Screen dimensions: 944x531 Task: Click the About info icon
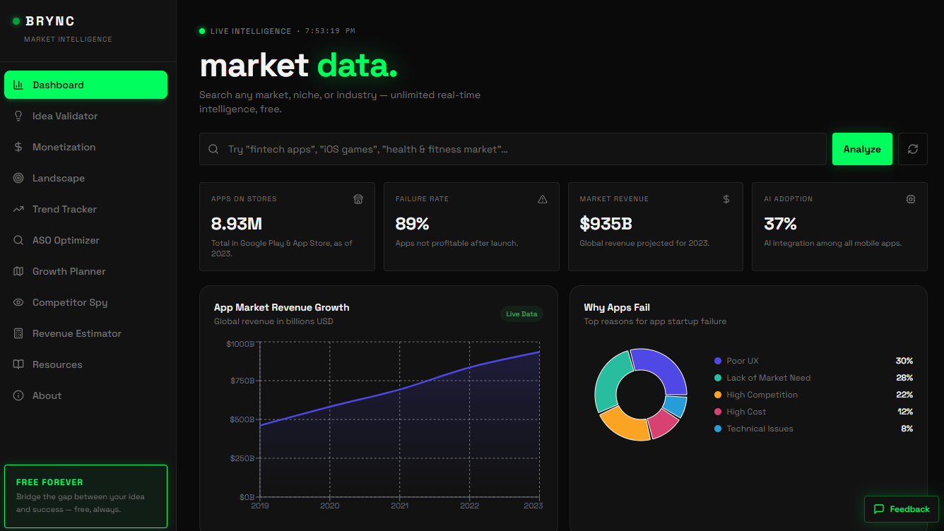pos(18,395)
